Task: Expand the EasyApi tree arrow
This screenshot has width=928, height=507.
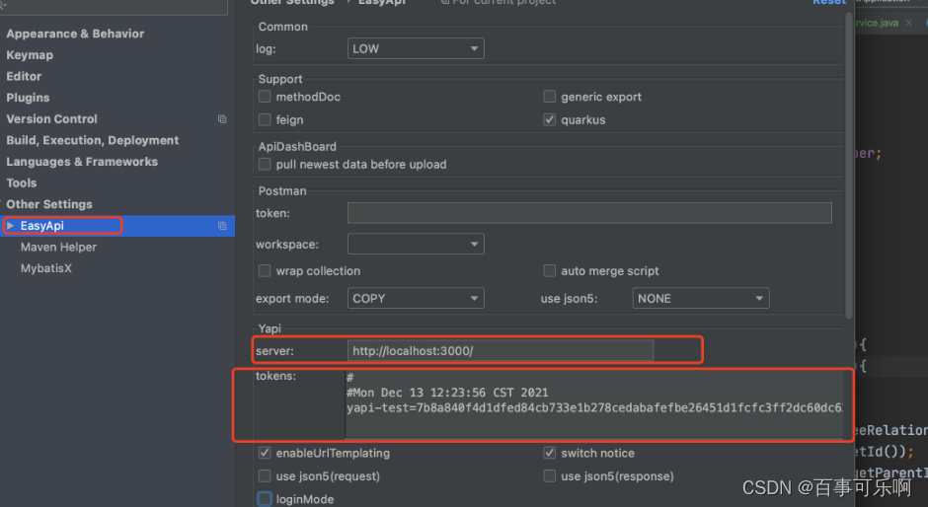Action: [10, 226]
